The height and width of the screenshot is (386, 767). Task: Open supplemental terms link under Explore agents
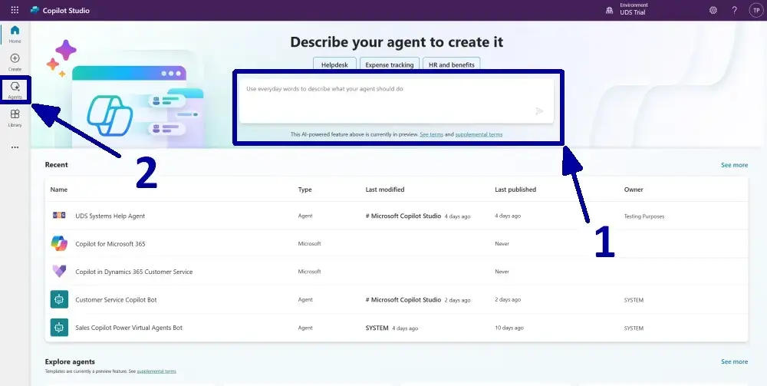(156, 371)
